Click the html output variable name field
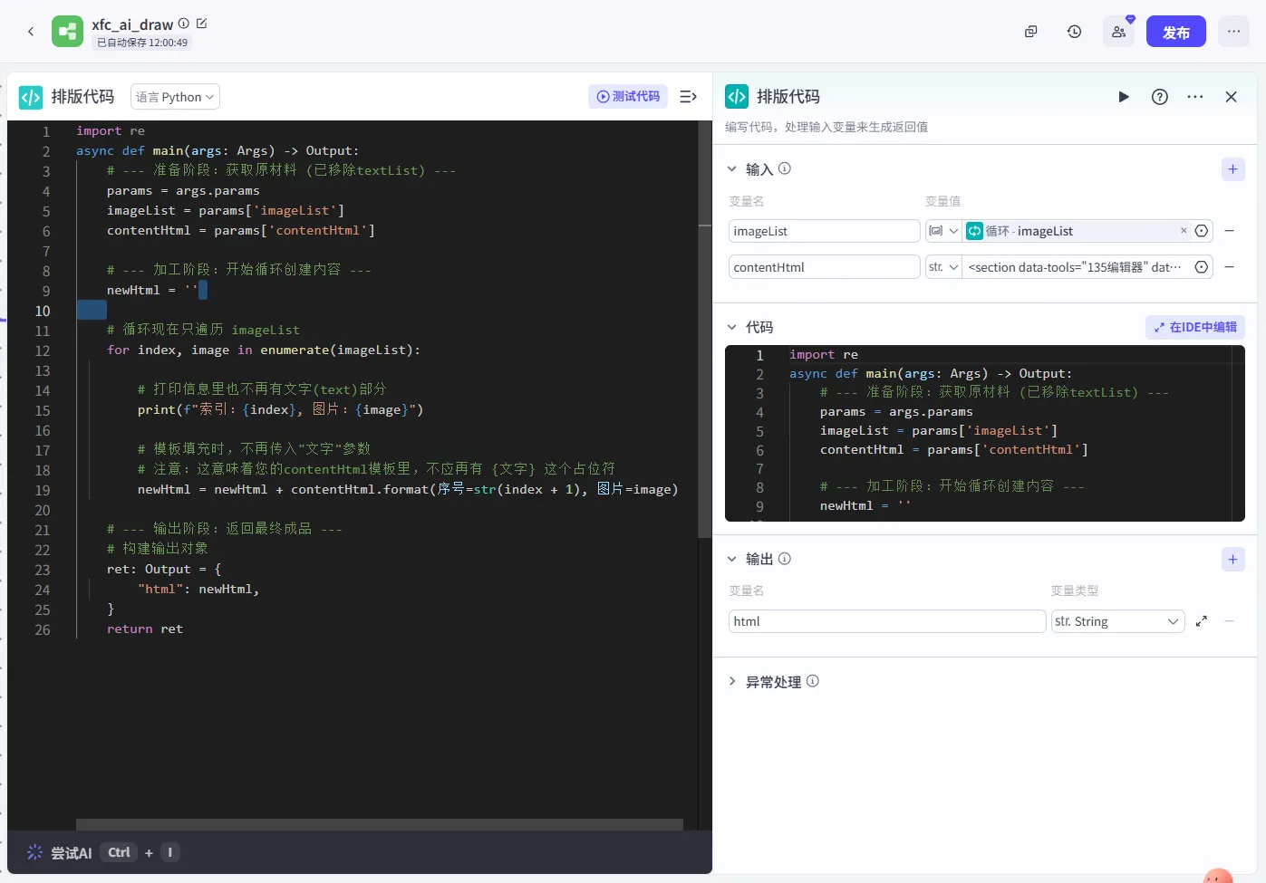Viewport: 1266px width, 883px height. [887, 621]
